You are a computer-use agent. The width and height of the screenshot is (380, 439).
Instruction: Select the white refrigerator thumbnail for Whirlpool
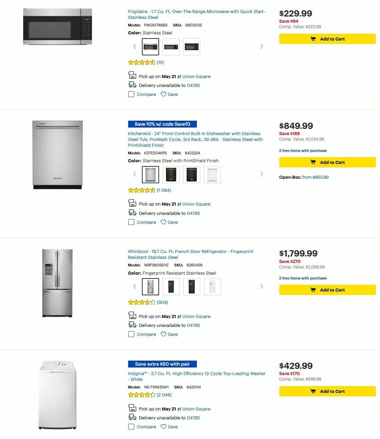pos(212,286)
